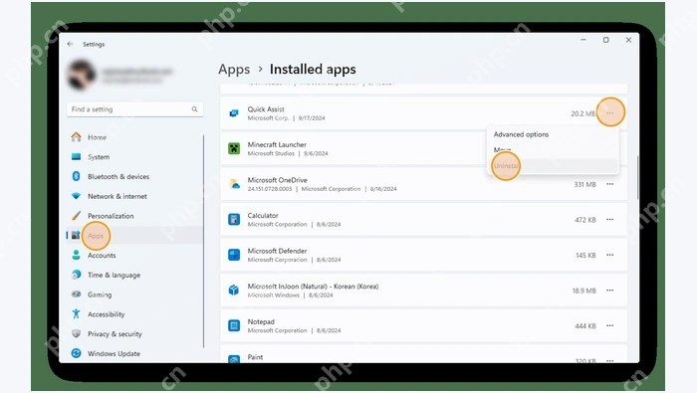Image resolution: width=697 pixels, height=393 pixels.
Task: Open the three-dot menu for Microsoft InJoon Korean
Action: click(609, 290)
